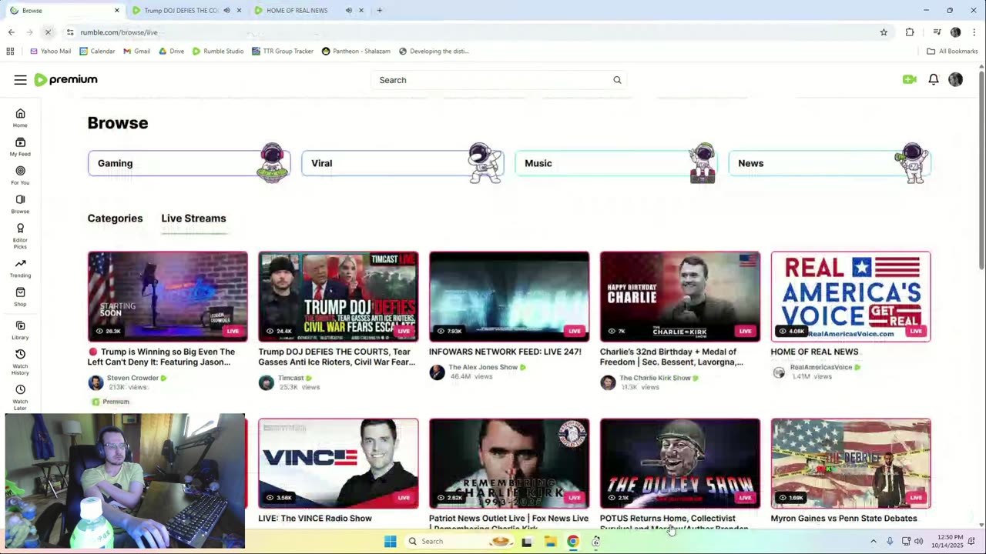Viewport: 986px width, 554px height.
Task: Open Editor Picks in the sidebar
Action: (20, 235)
